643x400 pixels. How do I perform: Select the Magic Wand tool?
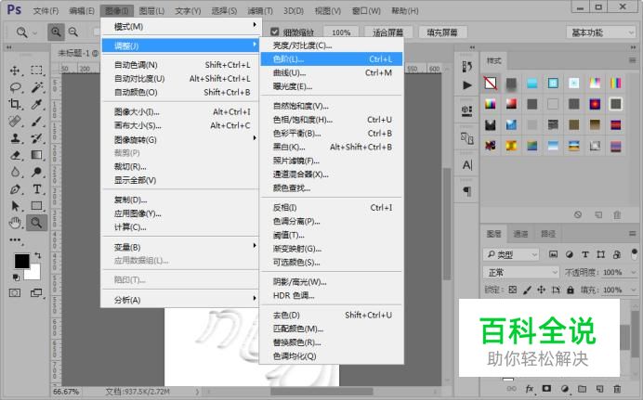pos(37,87)
